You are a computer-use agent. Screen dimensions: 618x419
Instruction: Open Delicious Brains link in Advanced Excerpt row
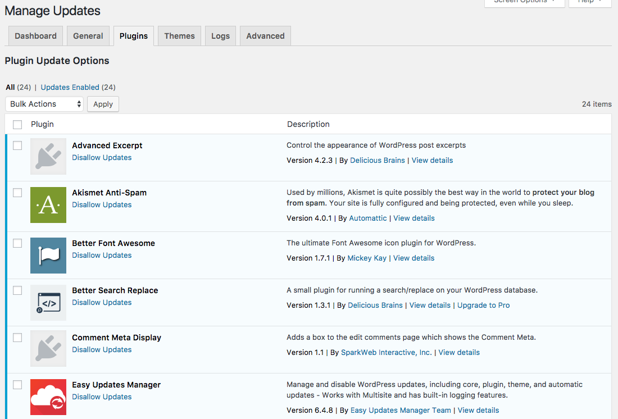tap(377, 161)
